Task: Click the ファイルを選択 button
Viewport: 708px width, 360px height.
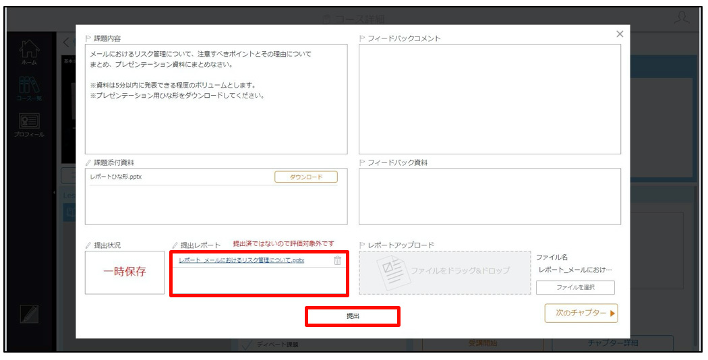Action: point(575,287)
